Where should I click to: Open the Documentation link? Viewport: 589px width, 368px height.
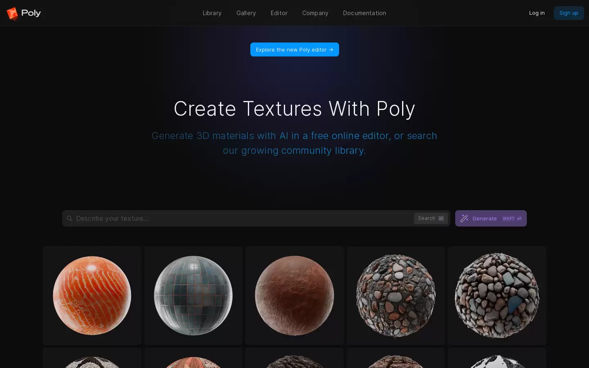pos(364,13)
